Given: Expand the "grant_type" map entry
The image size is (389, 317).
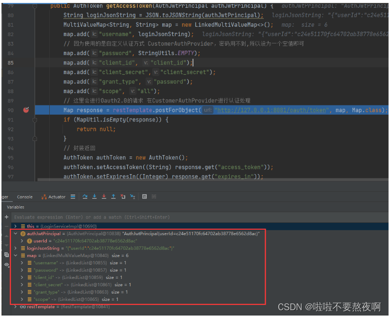Looking at the screenshot, I should coord(22,292).
